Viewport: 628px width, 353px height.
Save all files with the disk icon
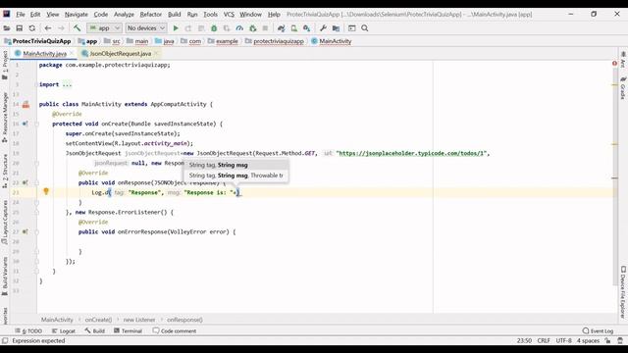(x=20, y=28)
